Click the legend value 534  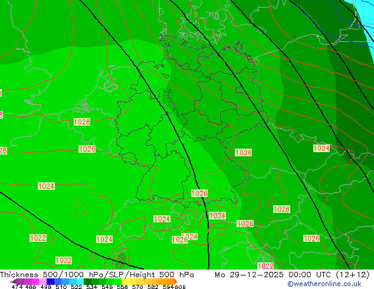[91, 287]
